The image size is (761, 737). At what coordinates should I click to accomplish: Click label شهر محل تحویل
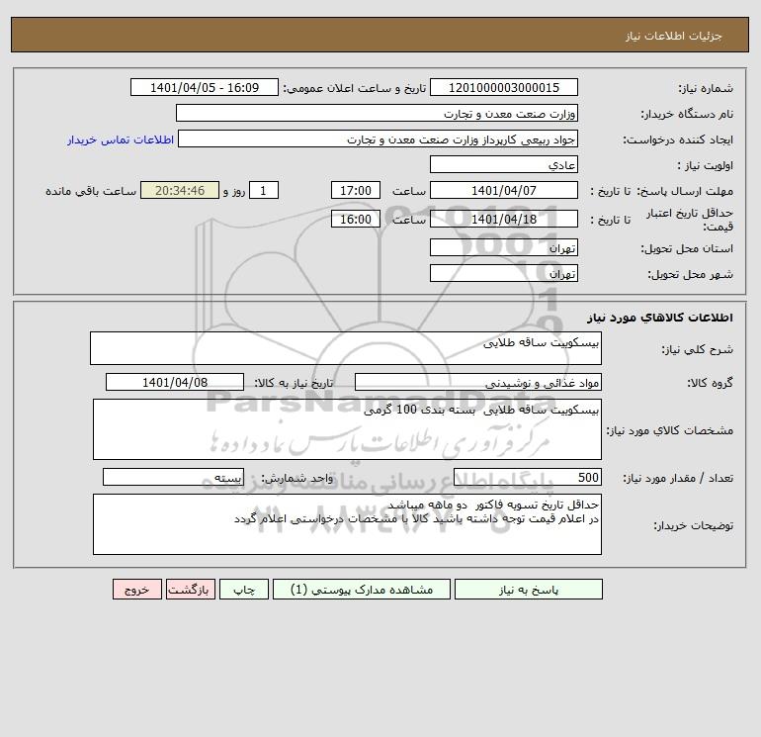click(691, 274)
